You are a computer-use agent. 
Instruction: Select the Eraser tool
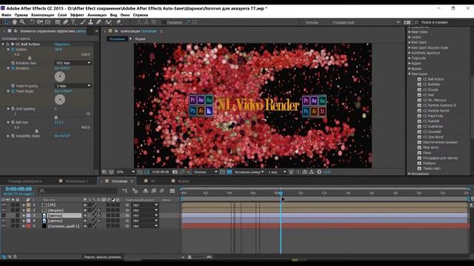point(99,22)
